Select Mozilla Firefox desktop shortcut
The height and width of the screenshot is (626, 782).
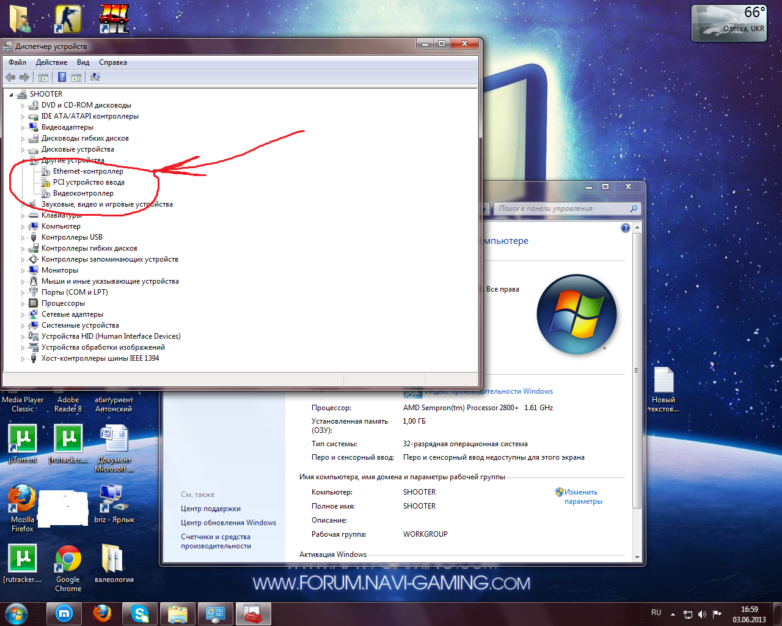tap(23, 509)
